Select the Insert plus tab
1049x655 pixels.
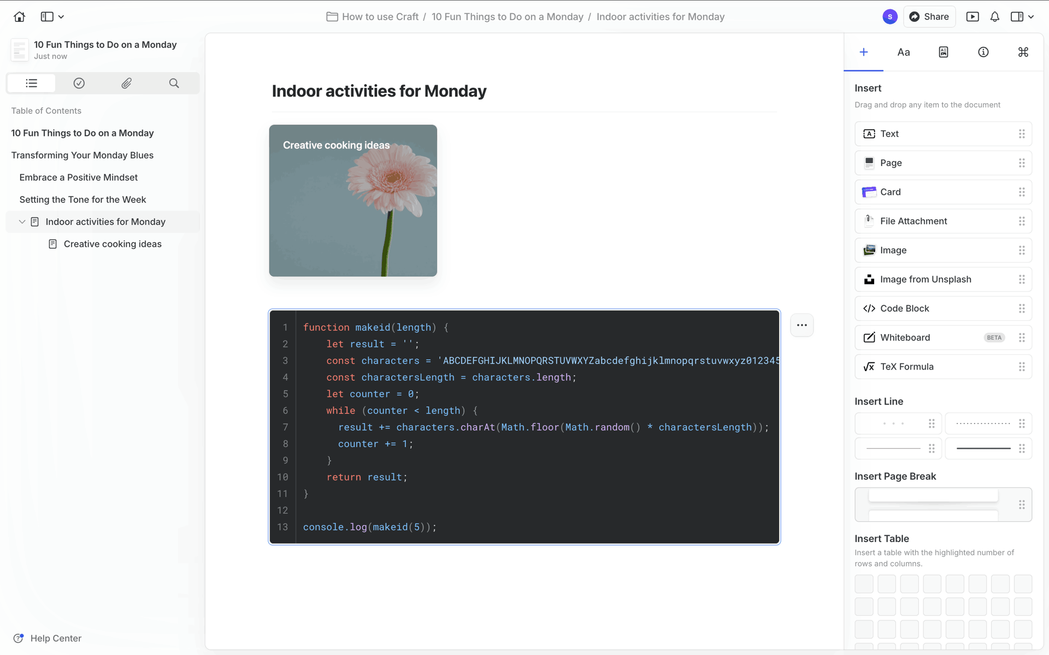pyautogui.click(x=863, y=52)
